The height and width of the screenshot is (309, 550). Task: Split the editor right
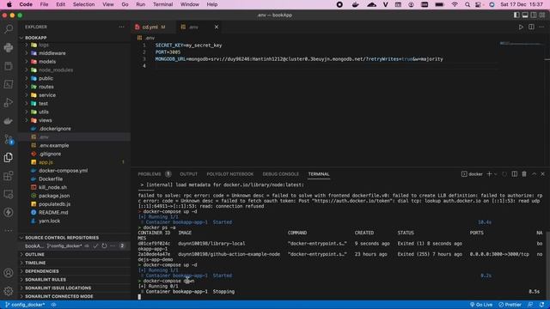tap(531, 27)
